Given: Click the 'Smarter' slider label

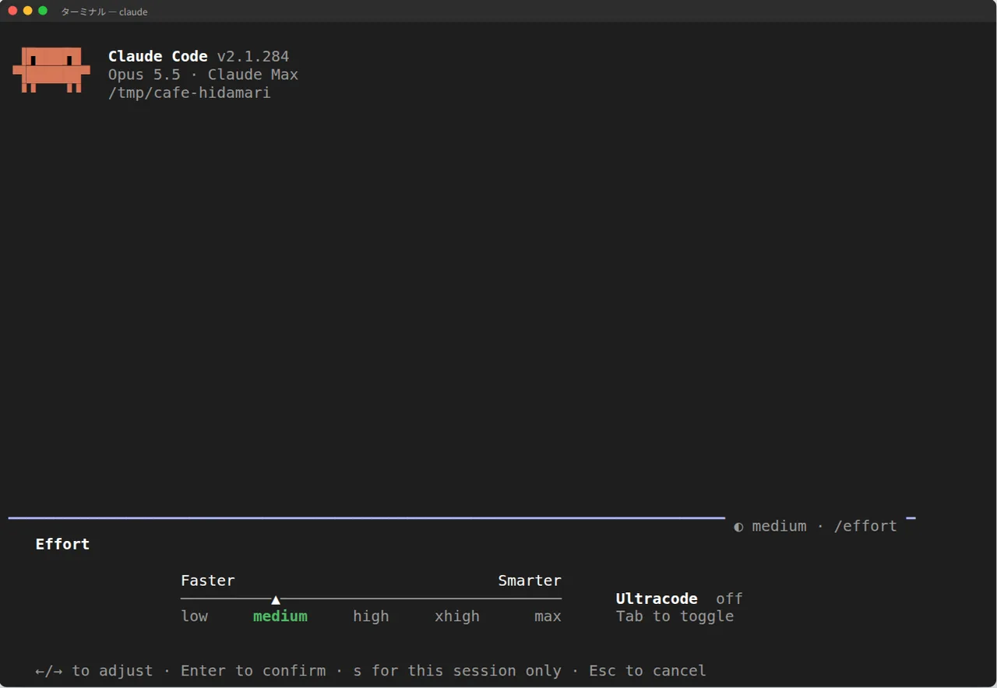Looking at the screenshot, I should (530, 581).
